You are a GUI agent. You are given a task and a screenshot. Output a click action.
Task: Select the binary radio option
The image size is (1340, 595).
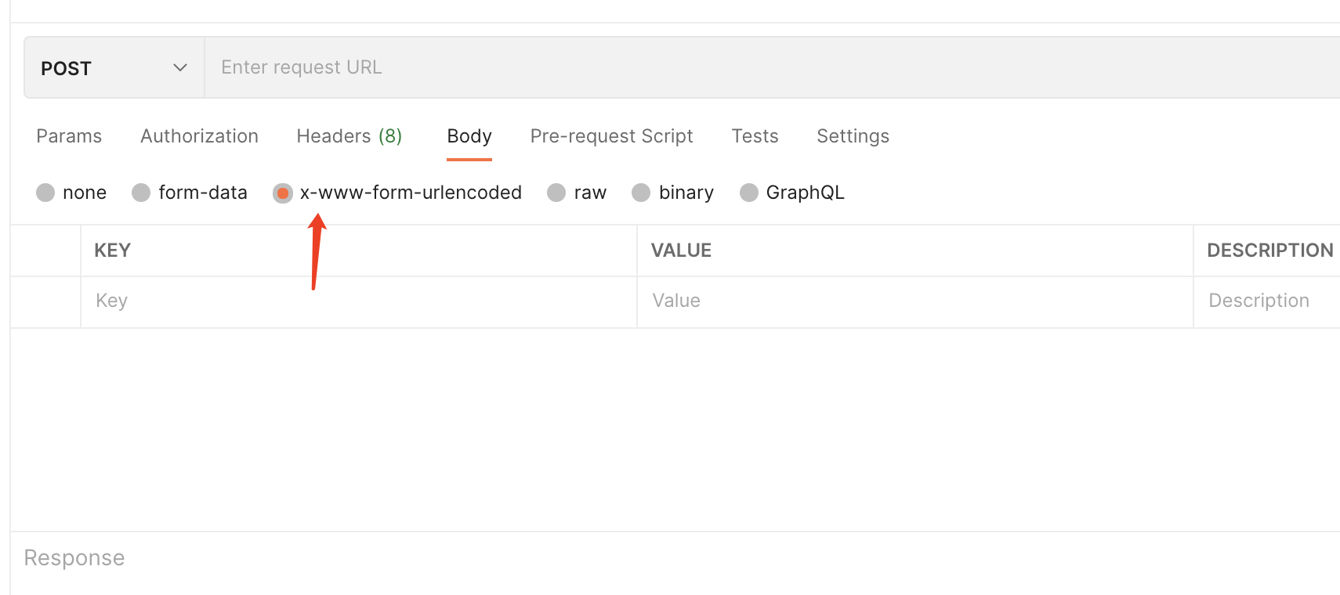coord(641,193)
